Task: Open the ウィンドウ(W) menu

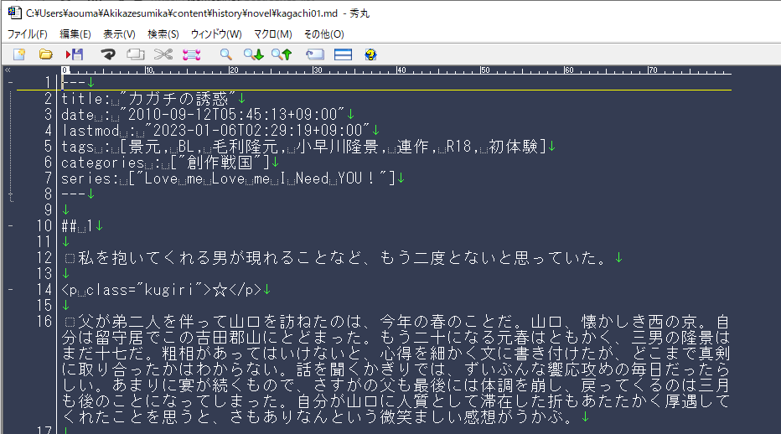Action: tap(216, 34)
